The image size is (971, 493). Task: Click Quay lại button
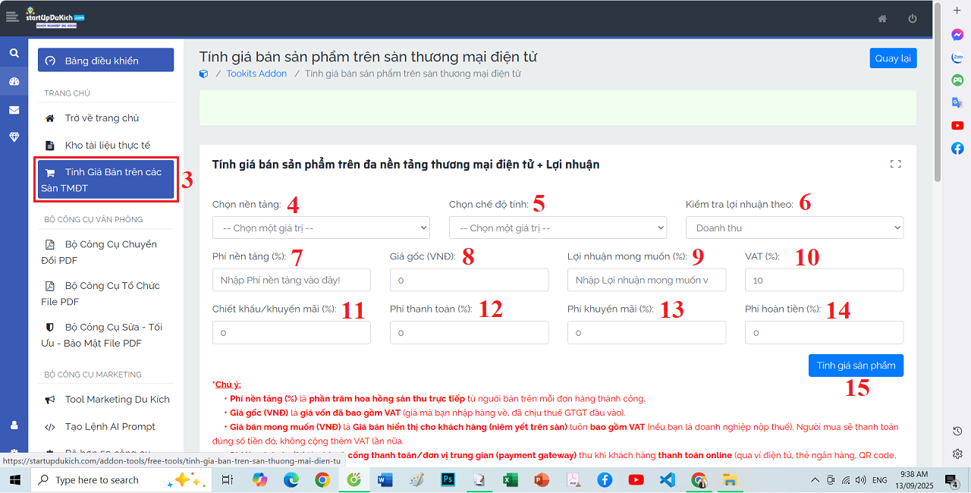pos(893,58)
